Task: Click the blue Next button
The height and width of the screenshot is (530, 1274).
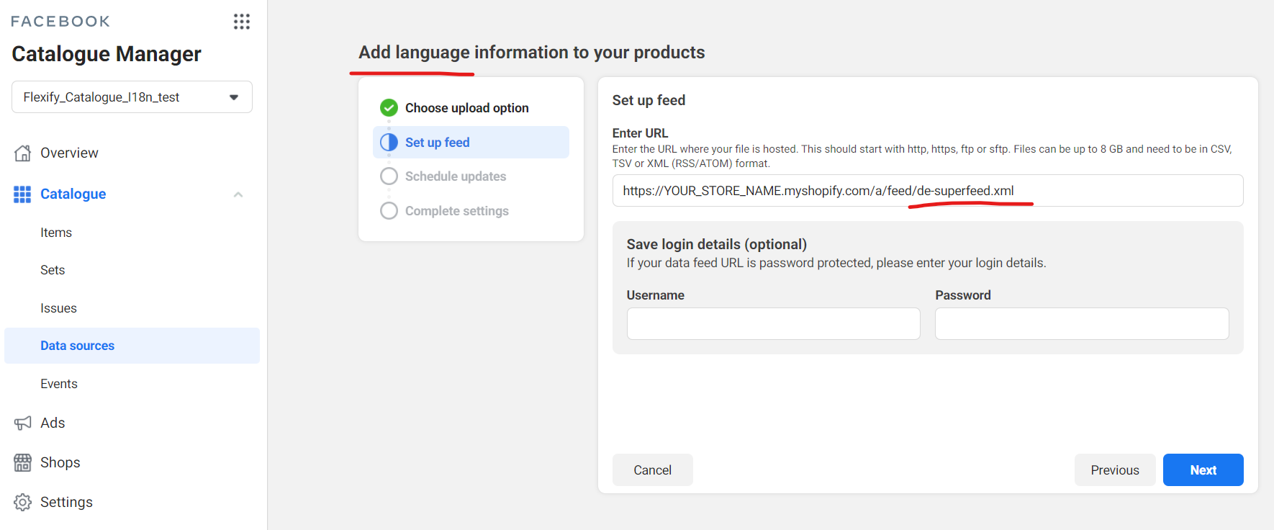Action: [x=1203, y=470]
